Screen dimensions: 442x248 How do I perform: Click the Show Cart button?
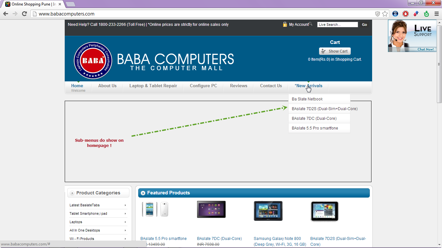[x=335, y=51]
